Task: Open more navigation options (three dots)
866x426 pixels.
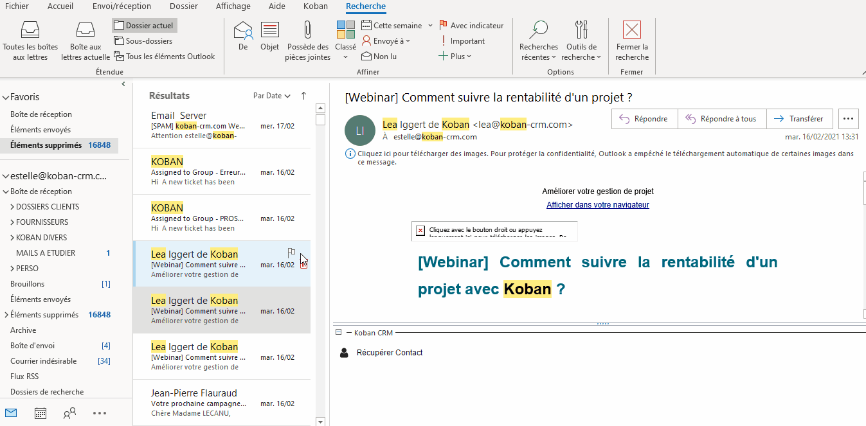Action: point(99,413)
